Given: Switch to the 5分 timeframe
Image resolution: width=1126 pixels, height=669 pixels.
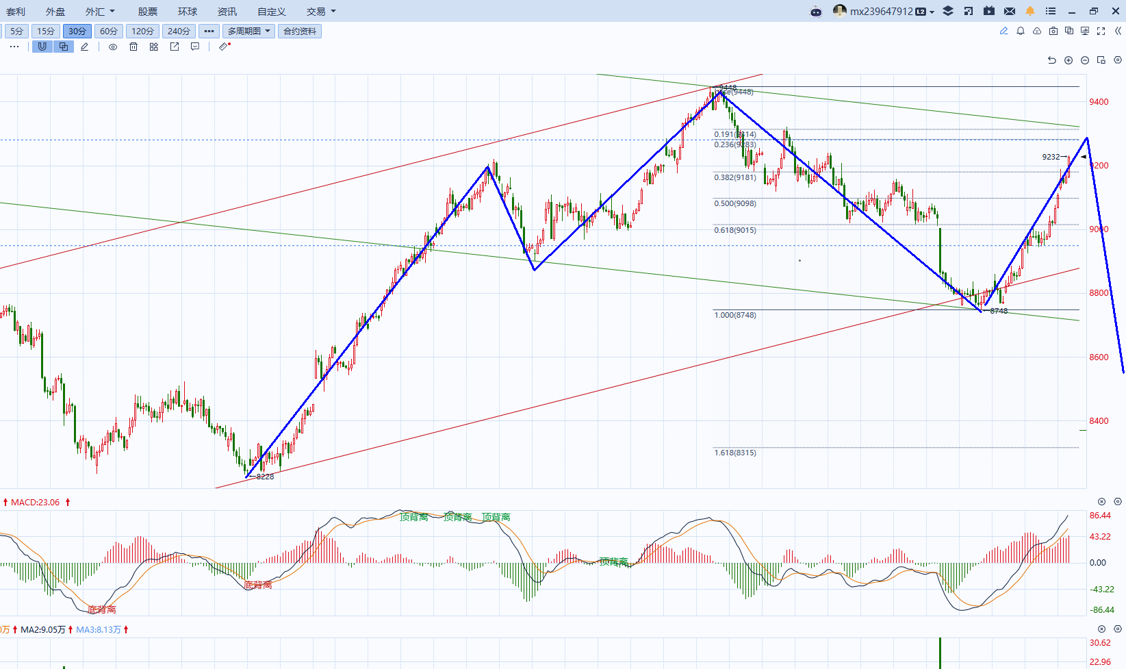Looking at the screenshot, I should click(x=16, y=31).
